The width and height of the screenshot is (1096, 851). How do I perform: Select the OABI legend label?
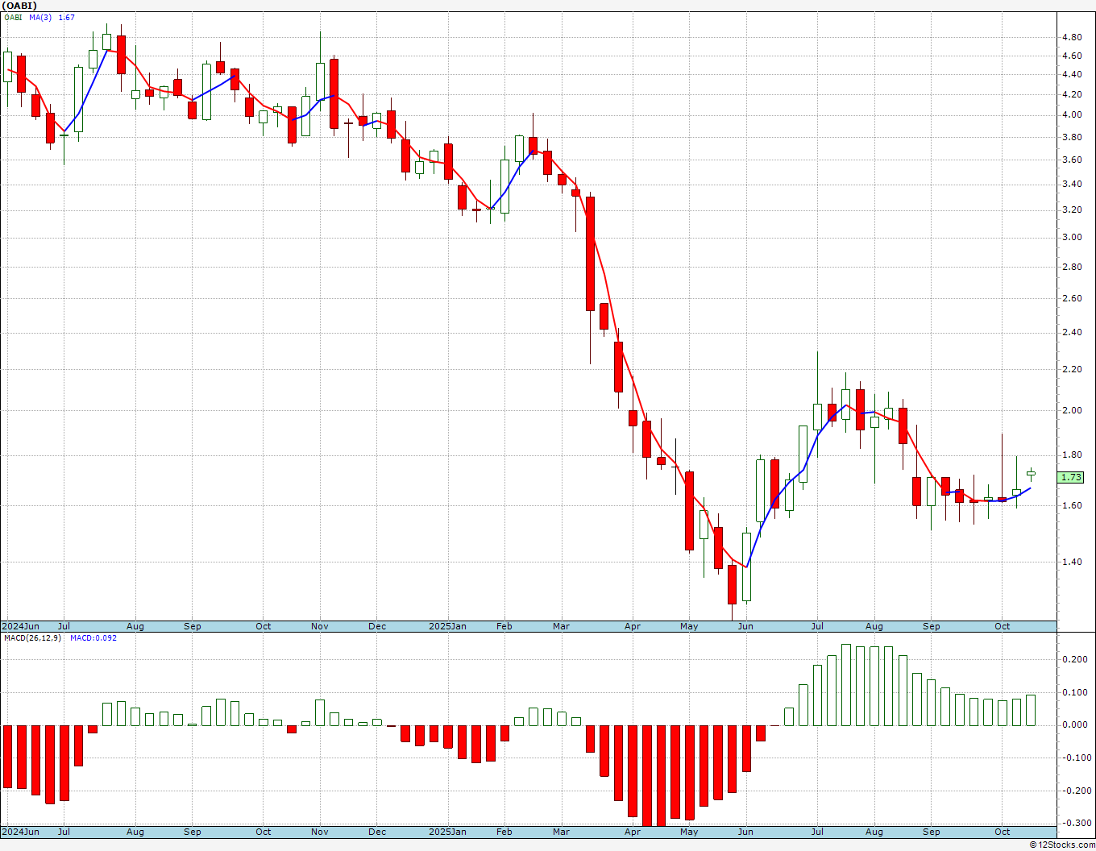pyautogui.click(x=14, y=18)
